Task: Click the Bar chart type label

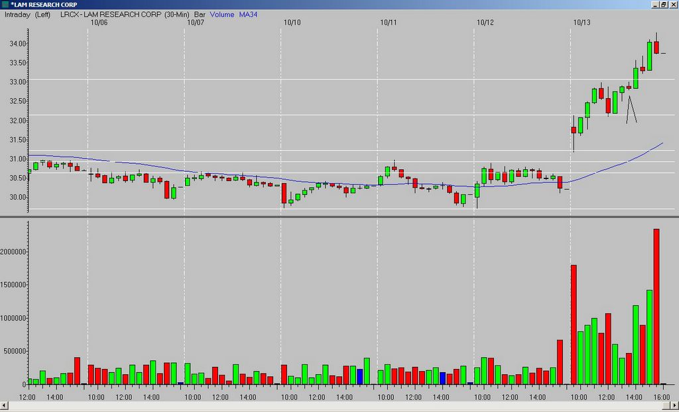Action: pyautogui.click(x=200, y=15)
